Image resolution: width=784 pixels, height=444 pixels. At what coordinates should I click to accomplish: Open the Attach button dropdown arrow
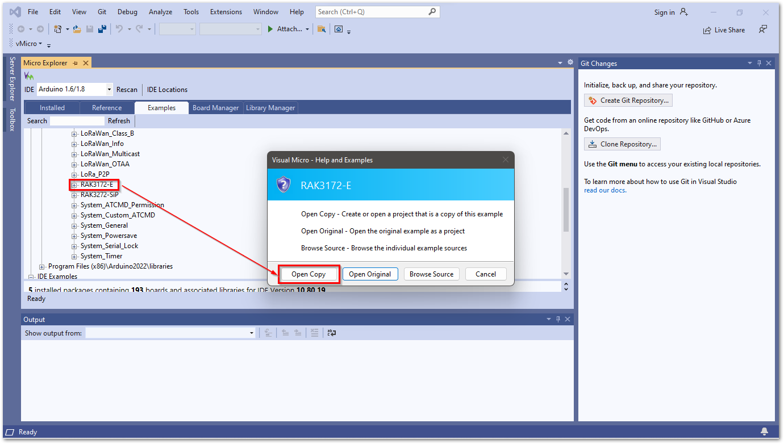point(307,29)
